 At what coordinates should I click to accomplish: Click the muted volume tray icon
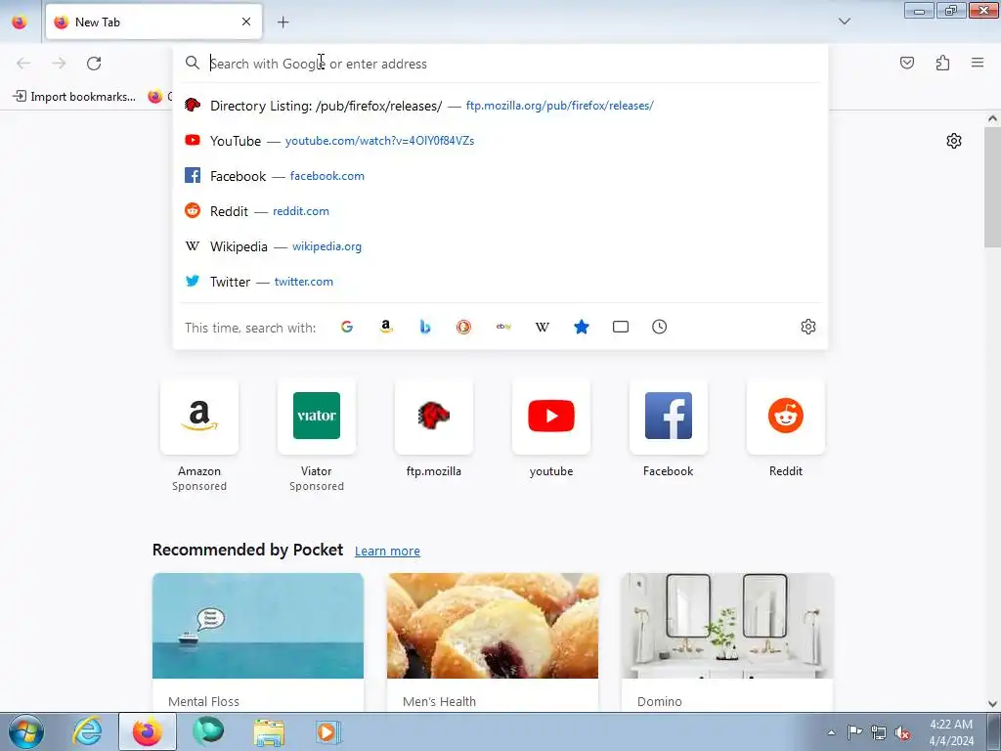(x=902, y=732)
